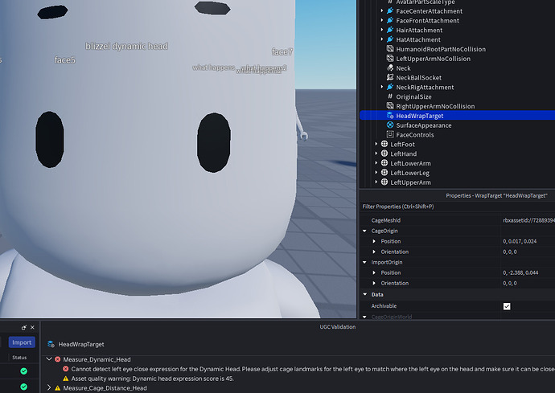Close the import panel
This screenshot has height=393, width=555.
tap(32, 328)
